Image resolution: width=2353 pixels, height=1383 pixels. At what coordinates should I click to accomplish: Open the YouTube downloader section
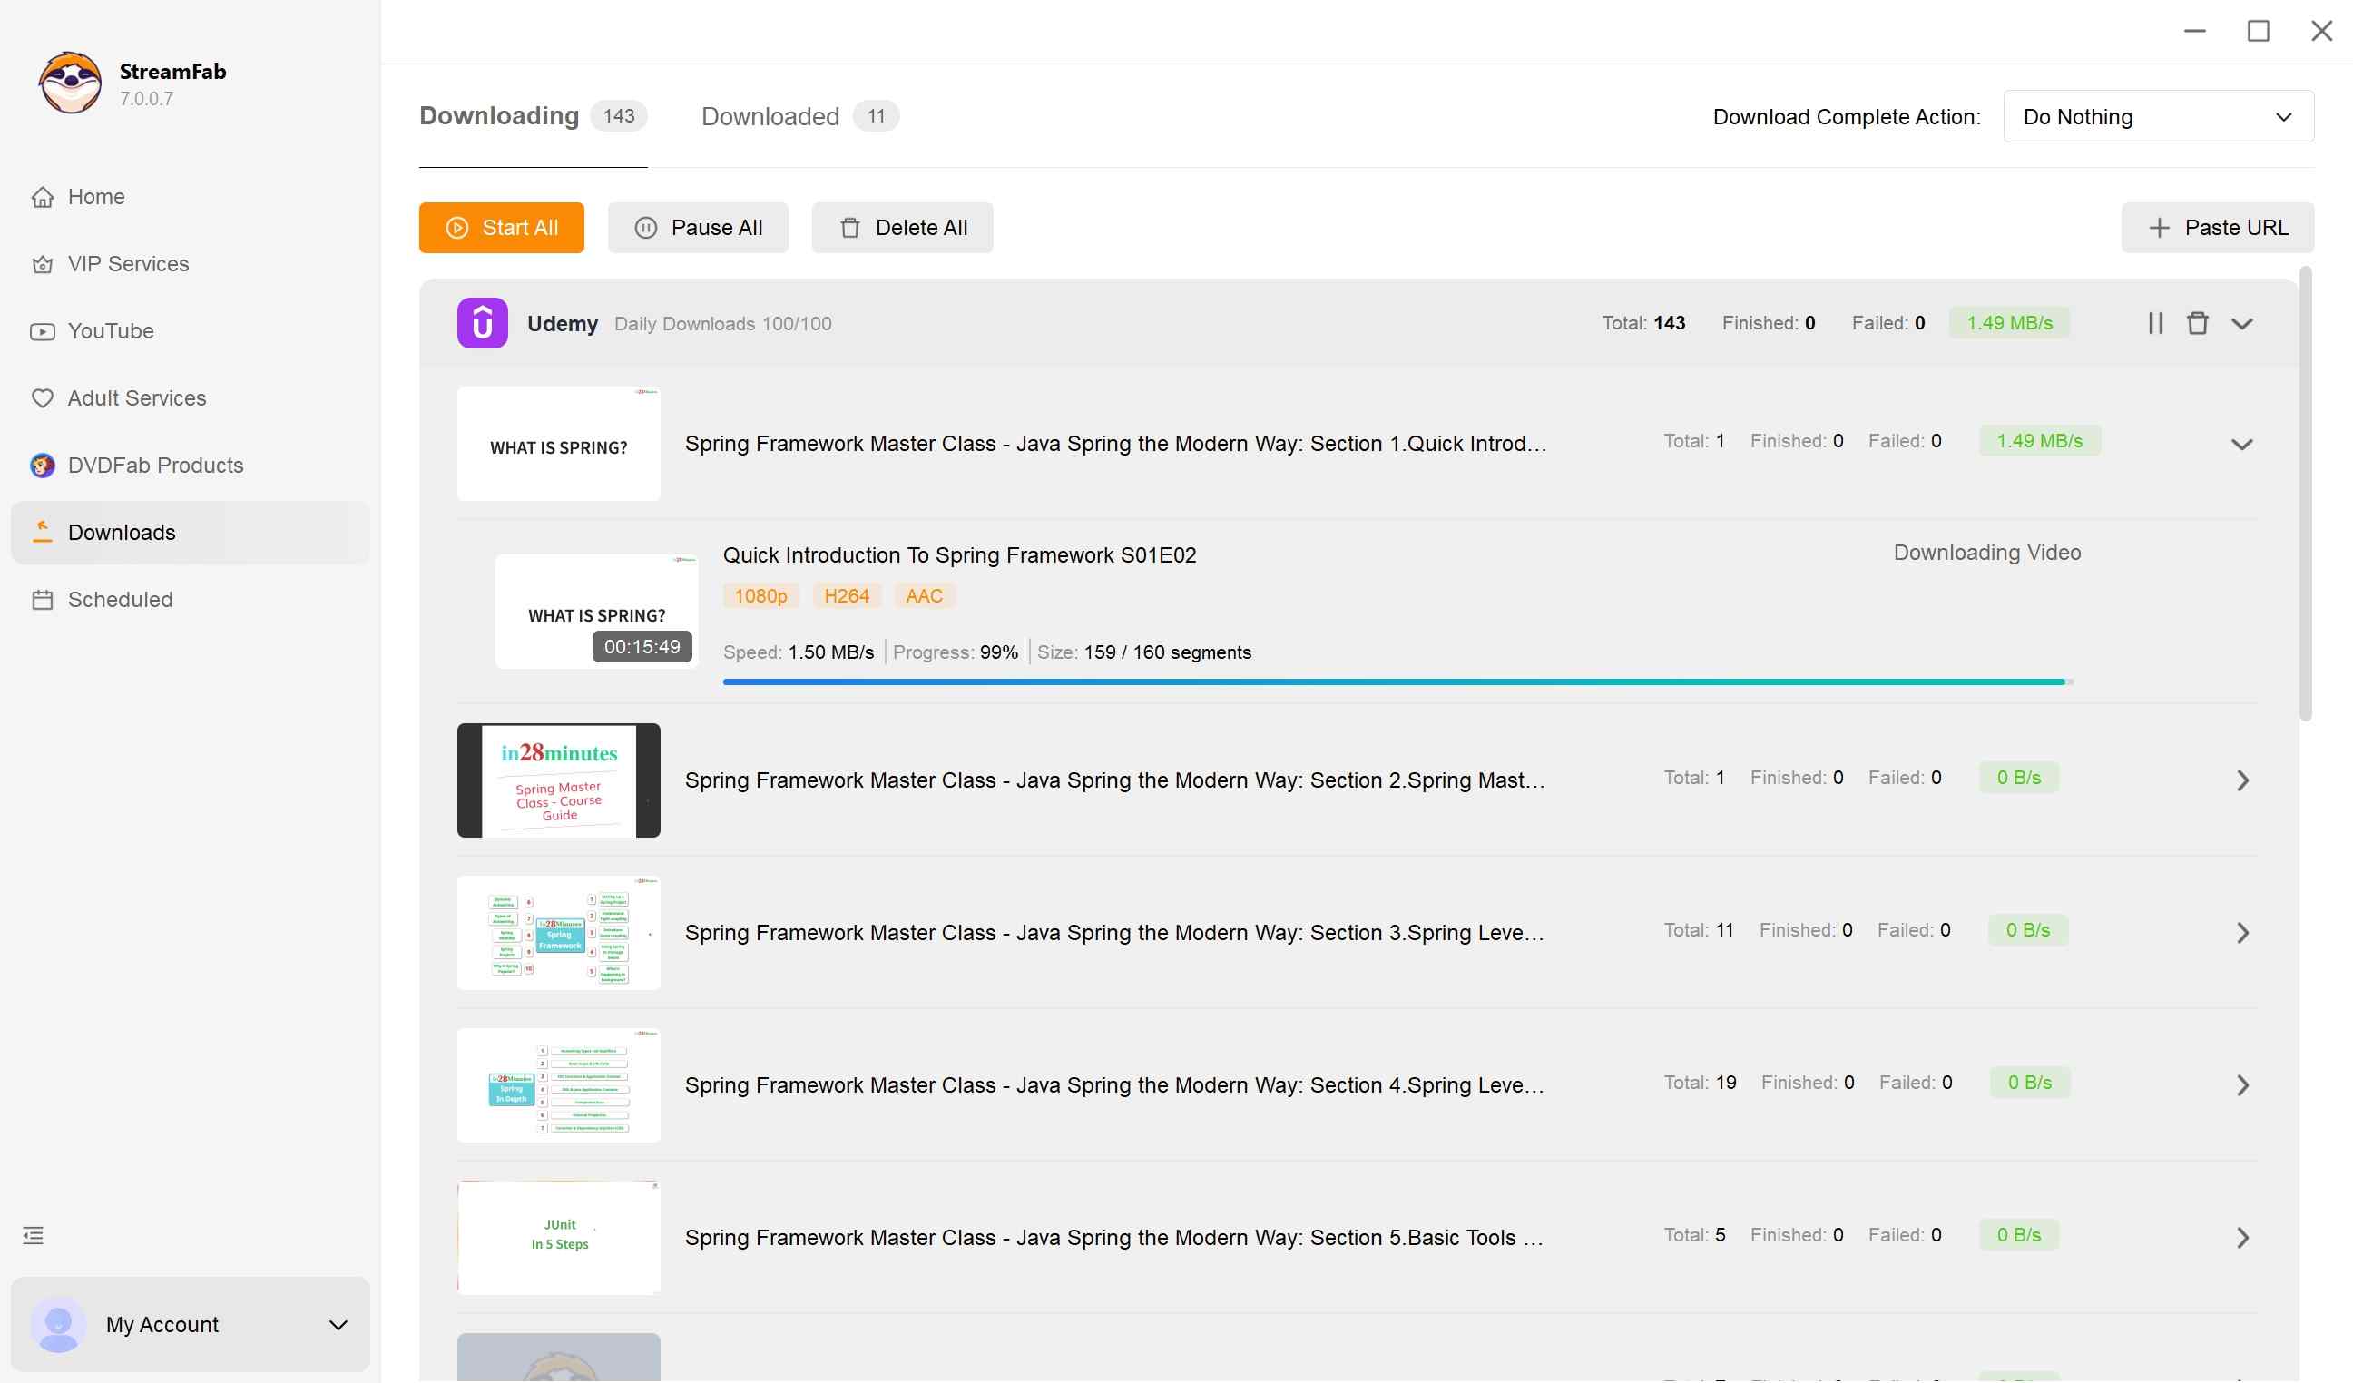coord(110,330)
